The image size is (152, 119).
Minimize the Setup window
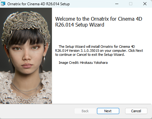(117, 4)
